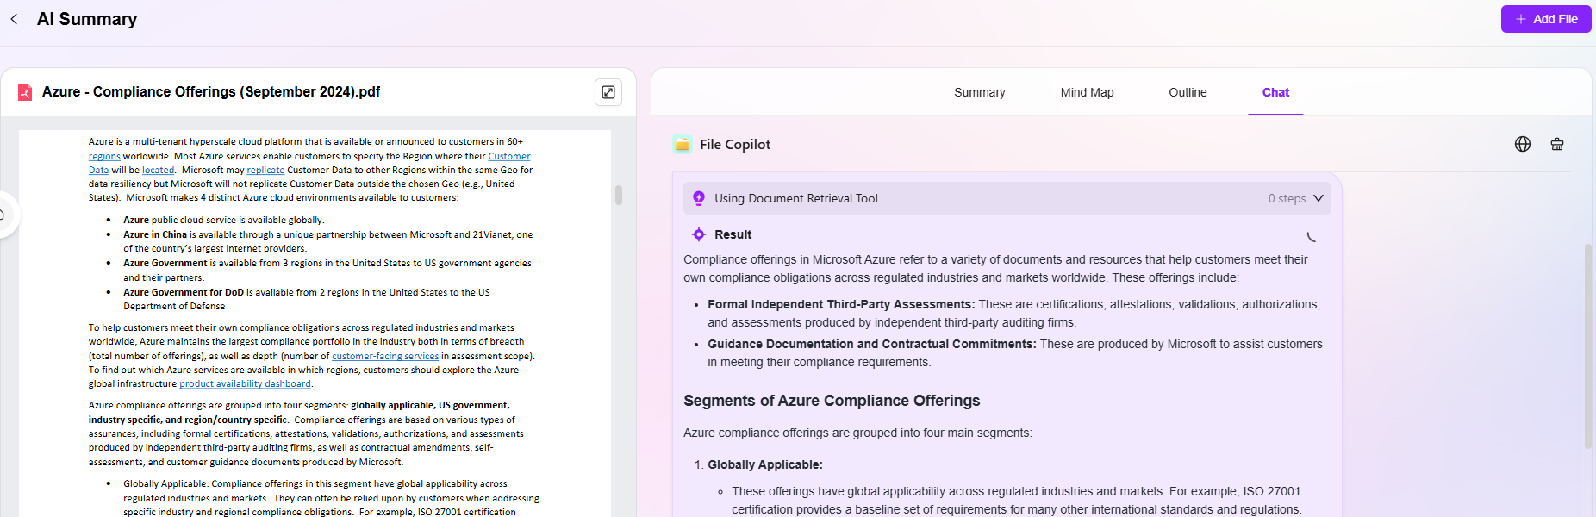The height and width of the screenshot is (517, 1596).
Task: Click the chat panel vertical scrollbar
Action: tap(1588, 346)
